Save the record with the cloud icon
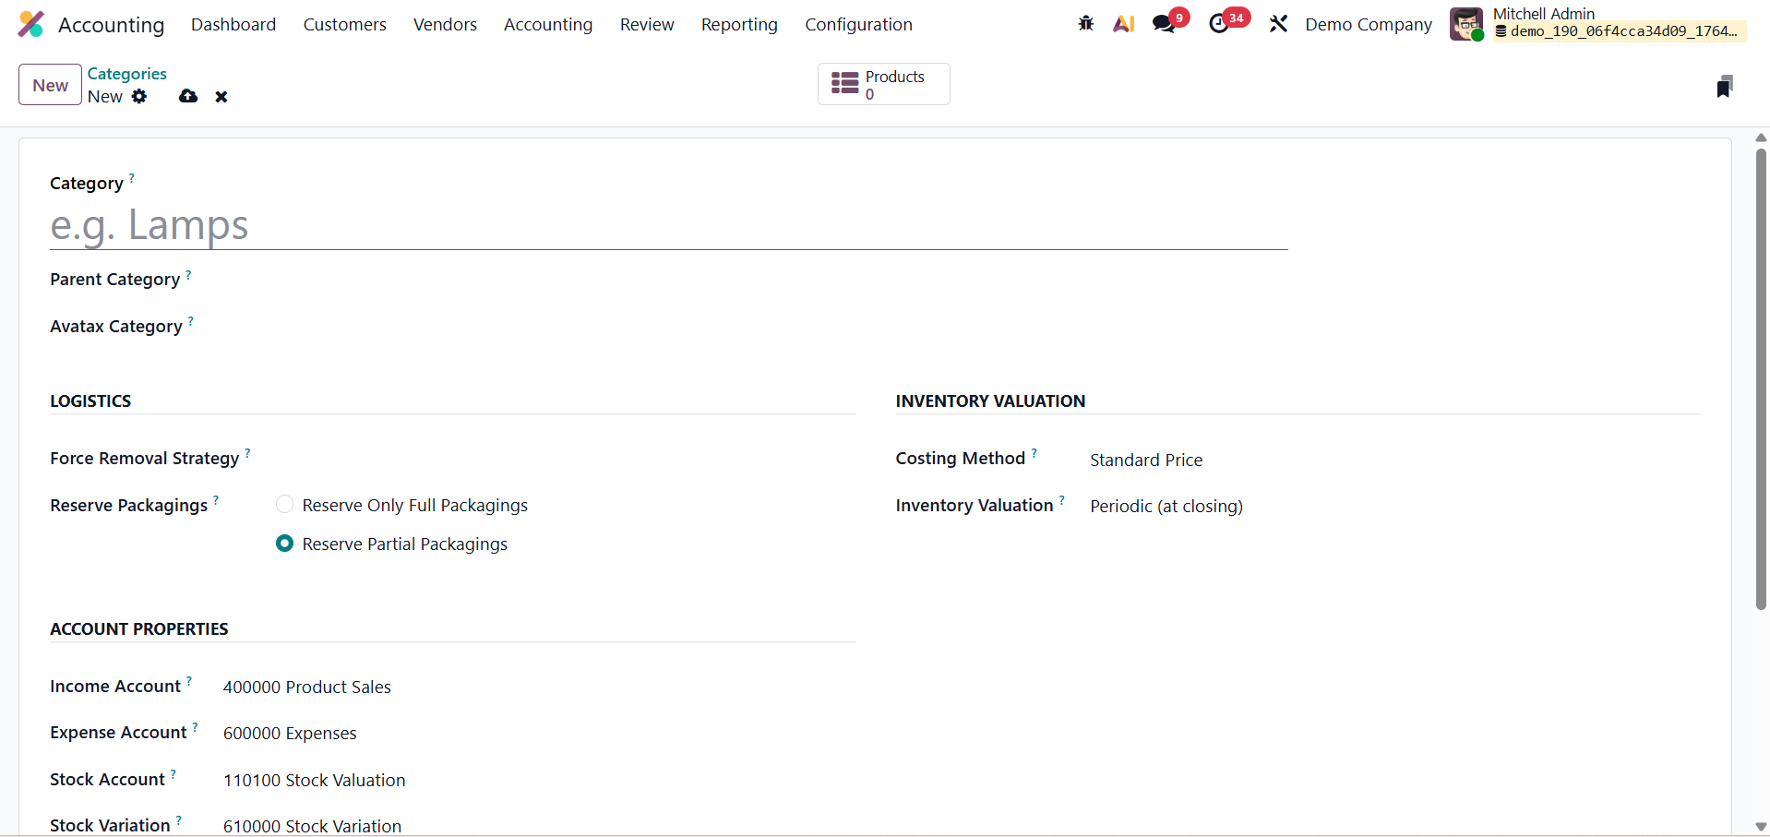 tap(188, 96)
